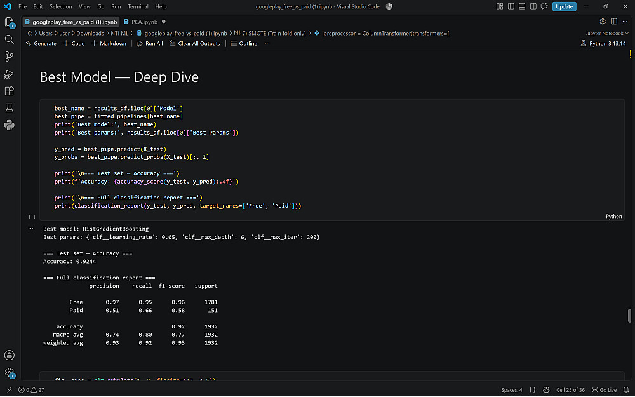The width and height of the screenshot is (635, 397).
Task: Open the Extensions view
Action: click(x=10, y=91)
